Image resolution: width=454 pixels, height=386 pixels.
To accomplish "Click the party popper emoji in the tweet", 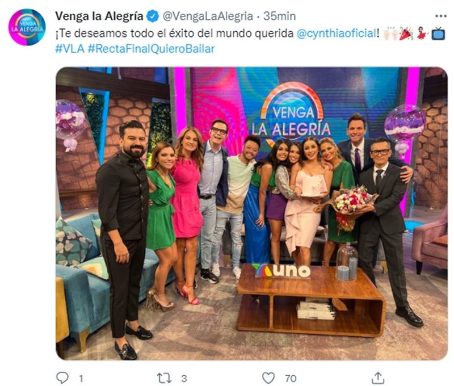I will (406, 33).
